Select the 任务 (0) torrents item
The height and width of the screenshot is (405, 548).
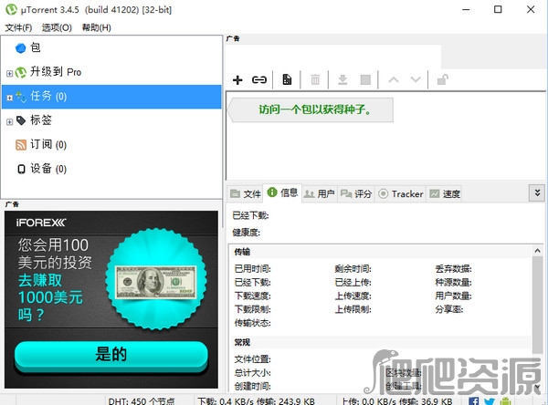(x=111, y=97)
